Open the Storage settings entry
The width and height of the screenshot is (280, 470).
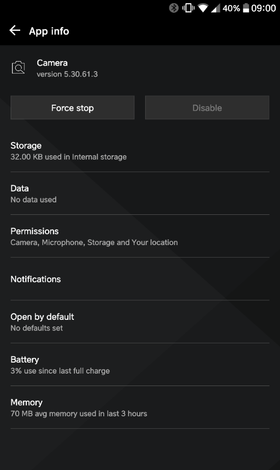140,151
